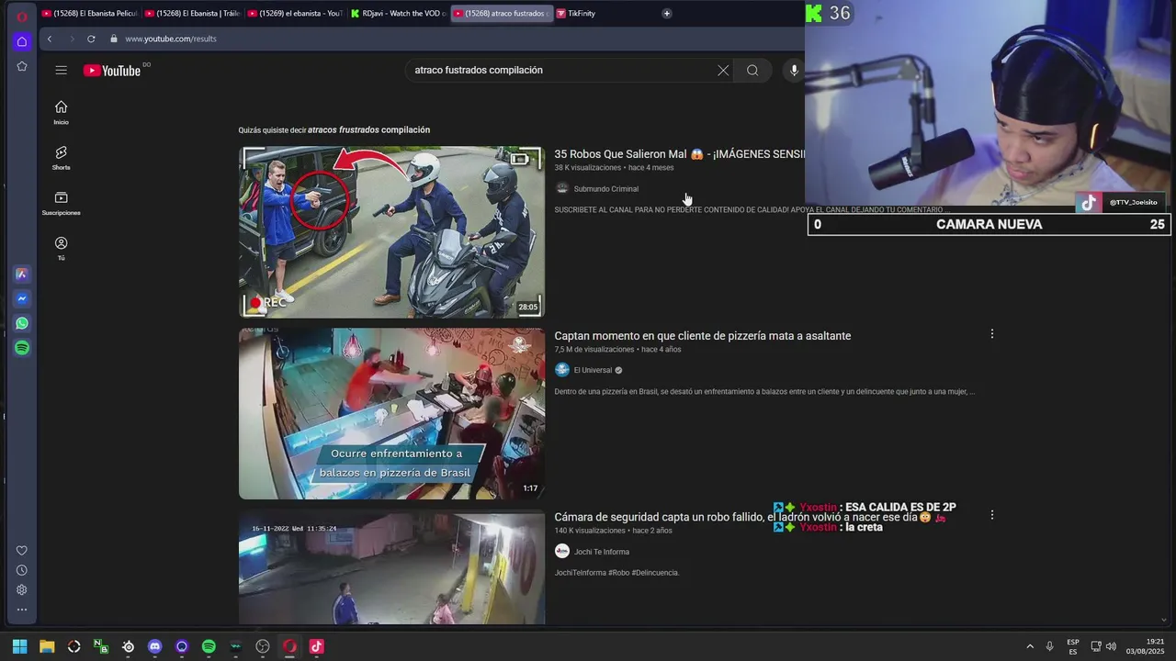This screenshot has width=1176, height=661.
Task: Open Inicio in the YouTube sidebar
Action: 61,112
